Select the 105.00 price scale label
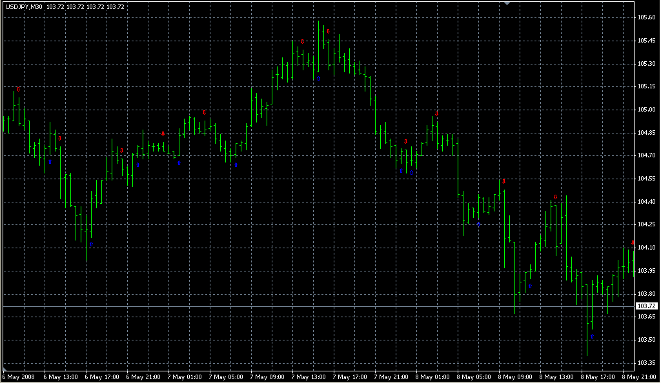 pyautogui.click(x=646, y=110)
